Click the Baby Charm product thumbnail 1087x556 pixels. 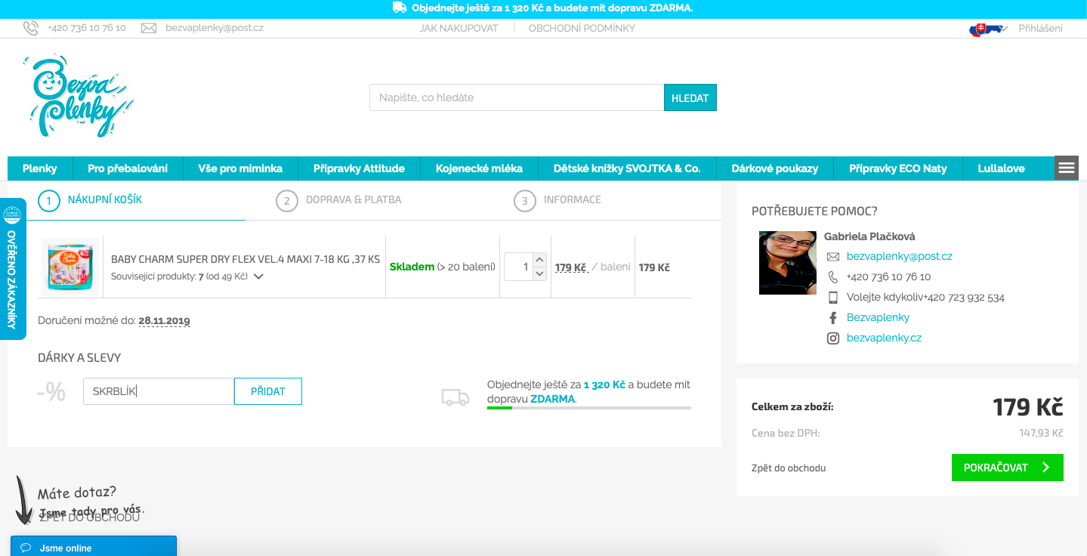coord(70,265)
